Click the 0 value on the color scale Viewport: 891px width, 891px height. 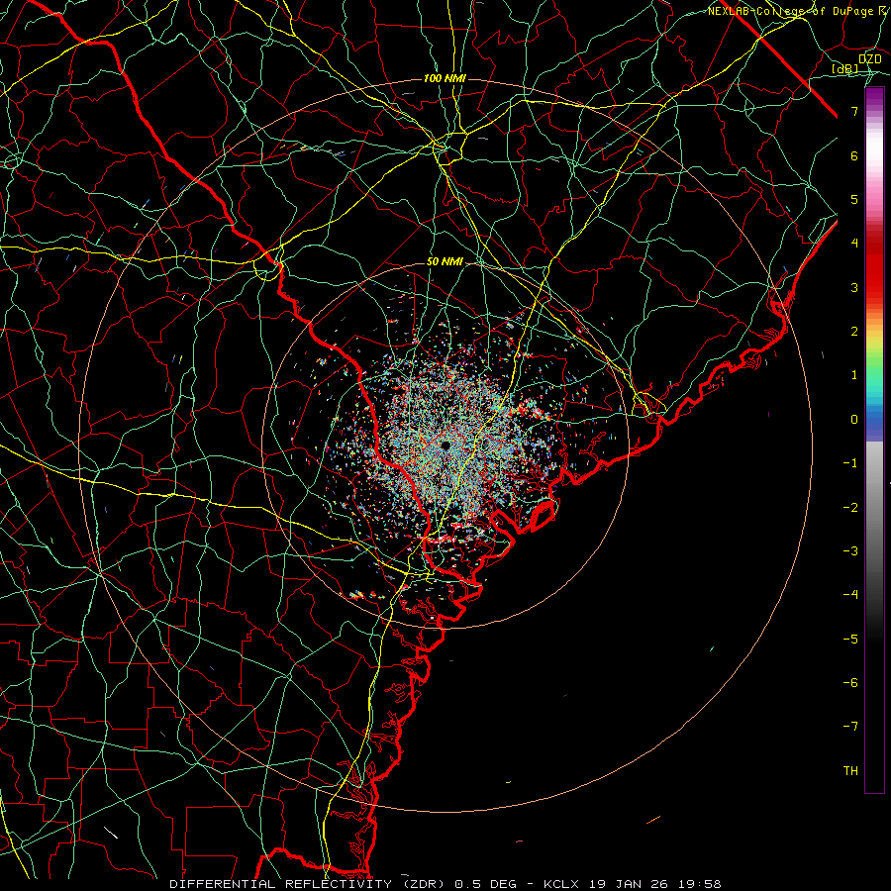854,420
